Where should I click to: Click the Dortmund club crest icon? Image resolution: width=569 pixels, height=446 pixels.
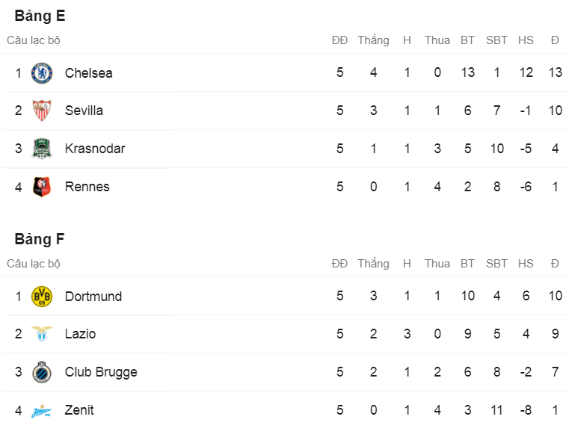click(42, 297)
